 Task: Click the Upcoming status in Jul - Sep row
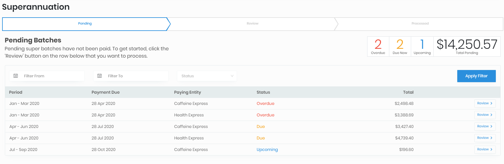click(x=267, y=149)
